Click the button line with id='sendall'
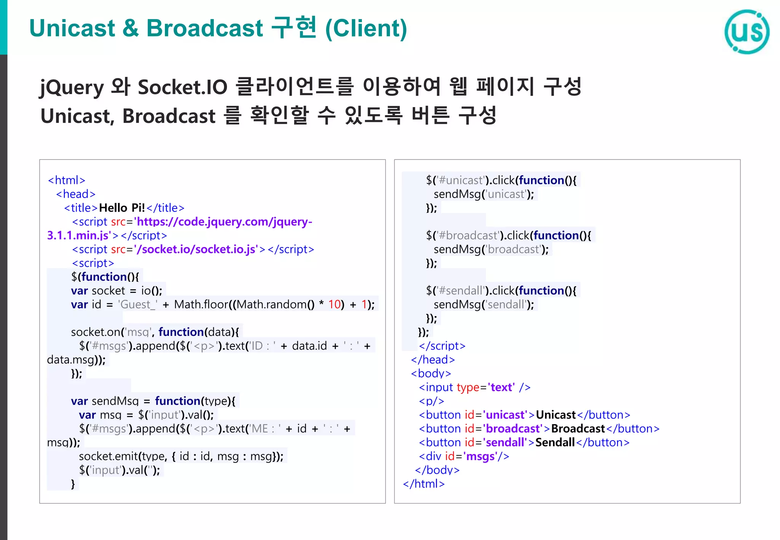This screenshot has height=540, width=780. point(524,443)
